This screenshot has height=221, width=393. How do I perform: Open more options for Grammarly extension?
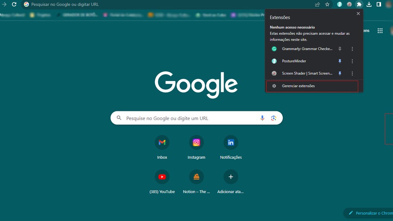click(x=352, y=49)
